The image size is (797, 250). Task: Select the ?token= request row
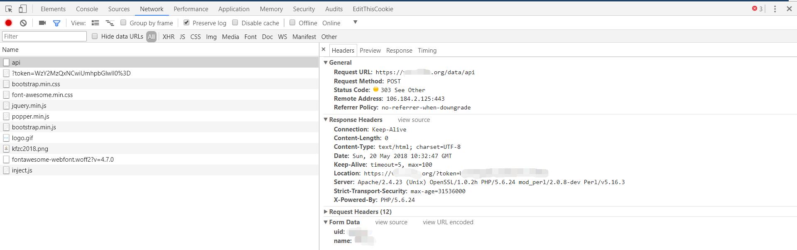[159, 73]
